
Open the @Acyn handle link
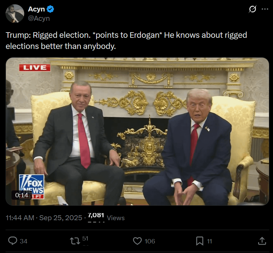click(x=39, y=18)
